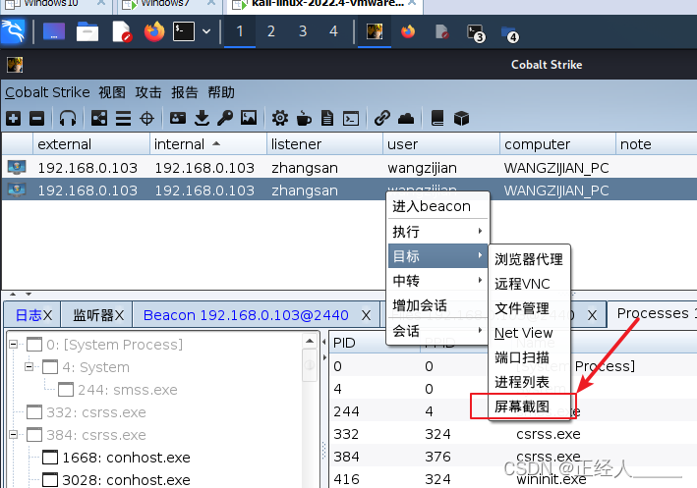Click the book help icon
Screen dimensions: 697x488
437,118
